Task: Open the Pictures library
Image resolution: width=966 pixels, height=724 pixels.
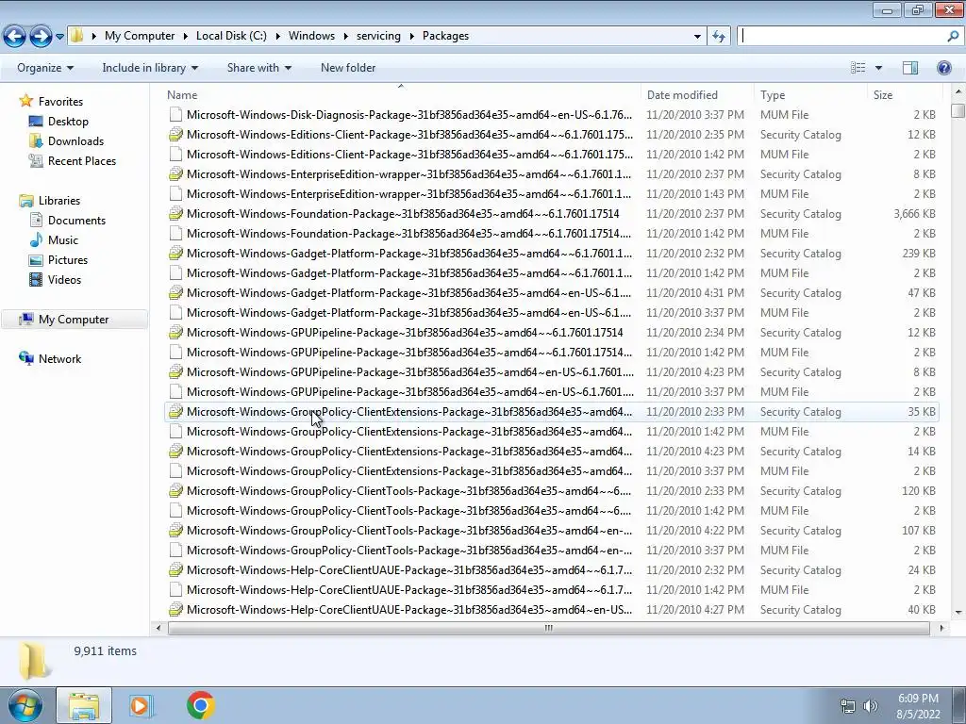Action: click(x=68, y=260)
